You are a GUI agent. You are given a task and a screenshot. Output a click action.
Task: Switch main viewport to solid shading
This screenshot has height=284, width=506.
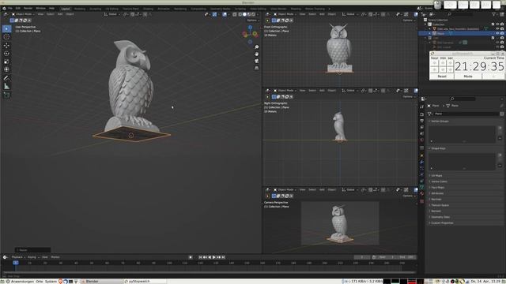click(x=244, y=14)
